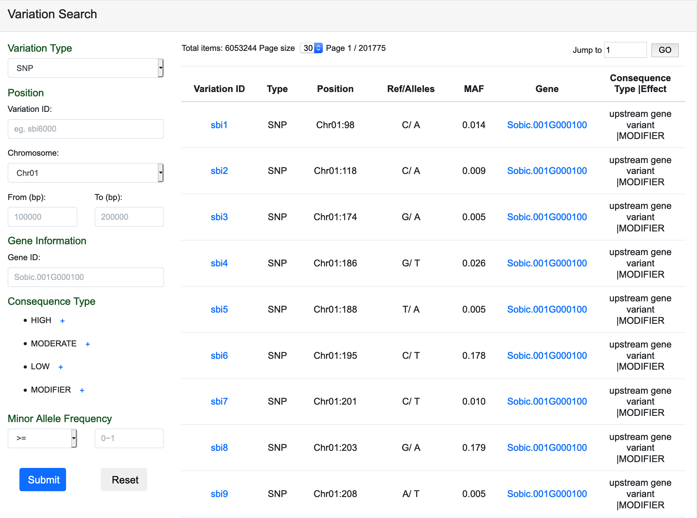Open variation link sbi1
The height and width of the screenshot is (518, 697).
[x=219, y=125]
